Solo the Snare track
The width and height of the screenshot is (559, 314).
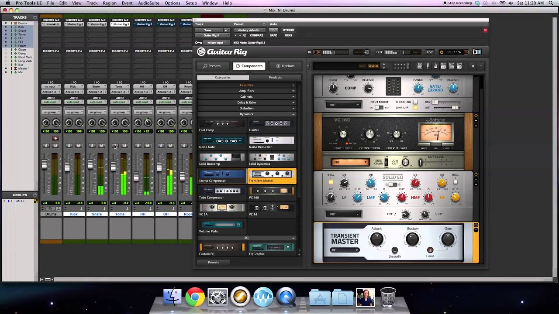[x=92, y=146]
